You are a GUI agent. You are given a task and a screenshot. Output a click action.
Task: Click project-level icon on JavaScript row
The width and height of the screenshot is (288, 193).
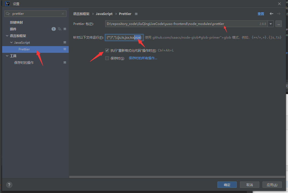[x=65, y=42]
